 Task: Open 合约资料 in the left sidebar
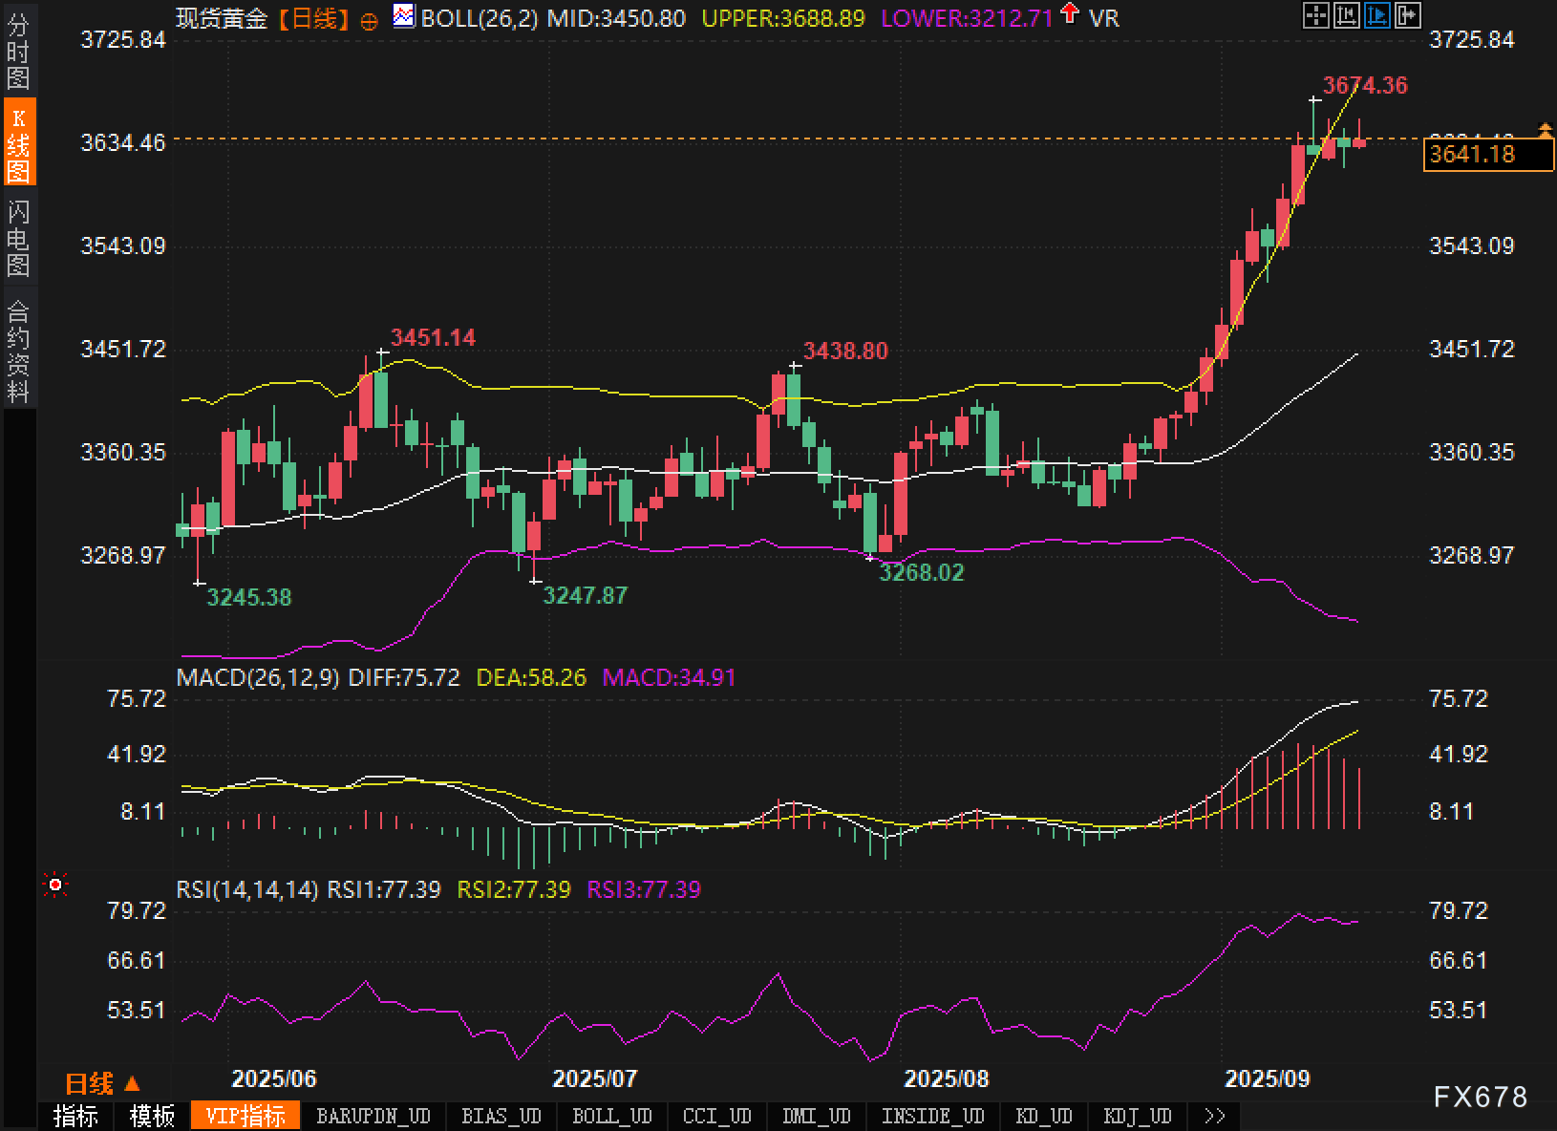click(x=18, y=351)
